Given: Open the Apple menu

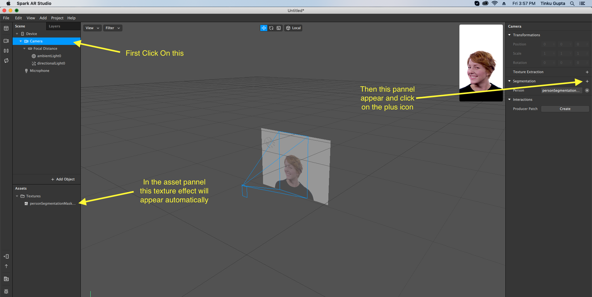Looking at the screenshot, I should point(8,3).
